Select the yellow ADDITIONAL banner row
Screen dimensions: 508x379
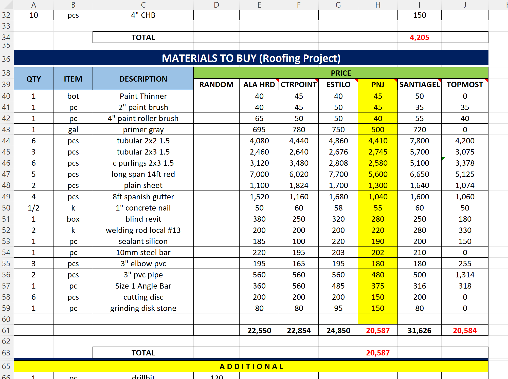tap(251, 366)
